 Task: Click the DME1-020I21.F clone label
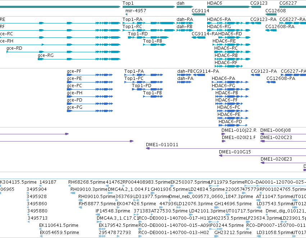click(239, 138)
